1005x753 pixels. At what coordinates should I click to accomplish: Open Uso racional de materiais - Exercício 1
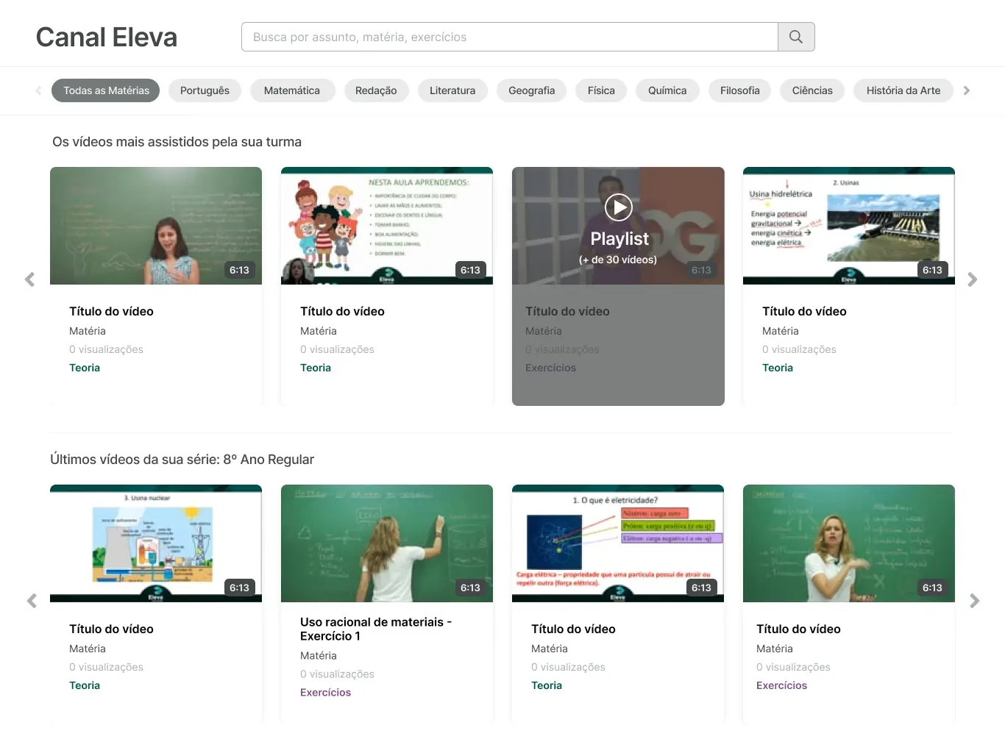[376, 629]
